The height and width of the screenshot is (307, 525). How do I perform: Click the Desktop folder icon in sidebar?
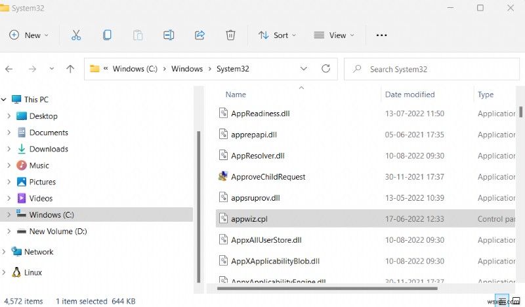(x=22, y=116)
